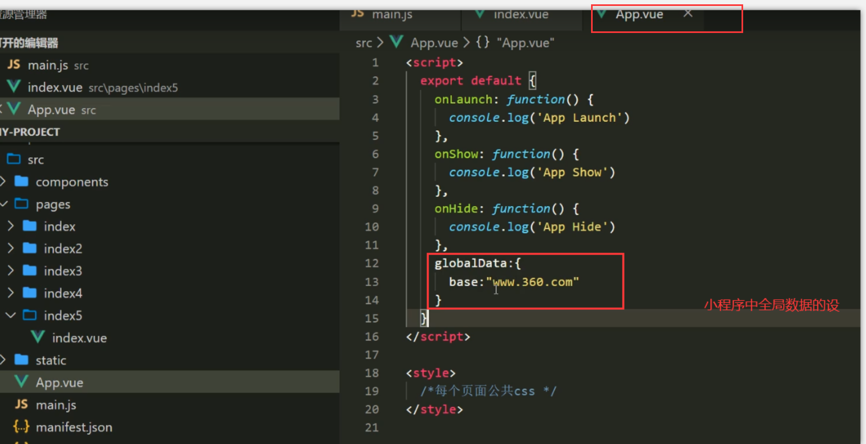The height and width of the screenshot is (444, 866).
Task: Switch to index.vue editor tab
Action: [x=521, y=15]
